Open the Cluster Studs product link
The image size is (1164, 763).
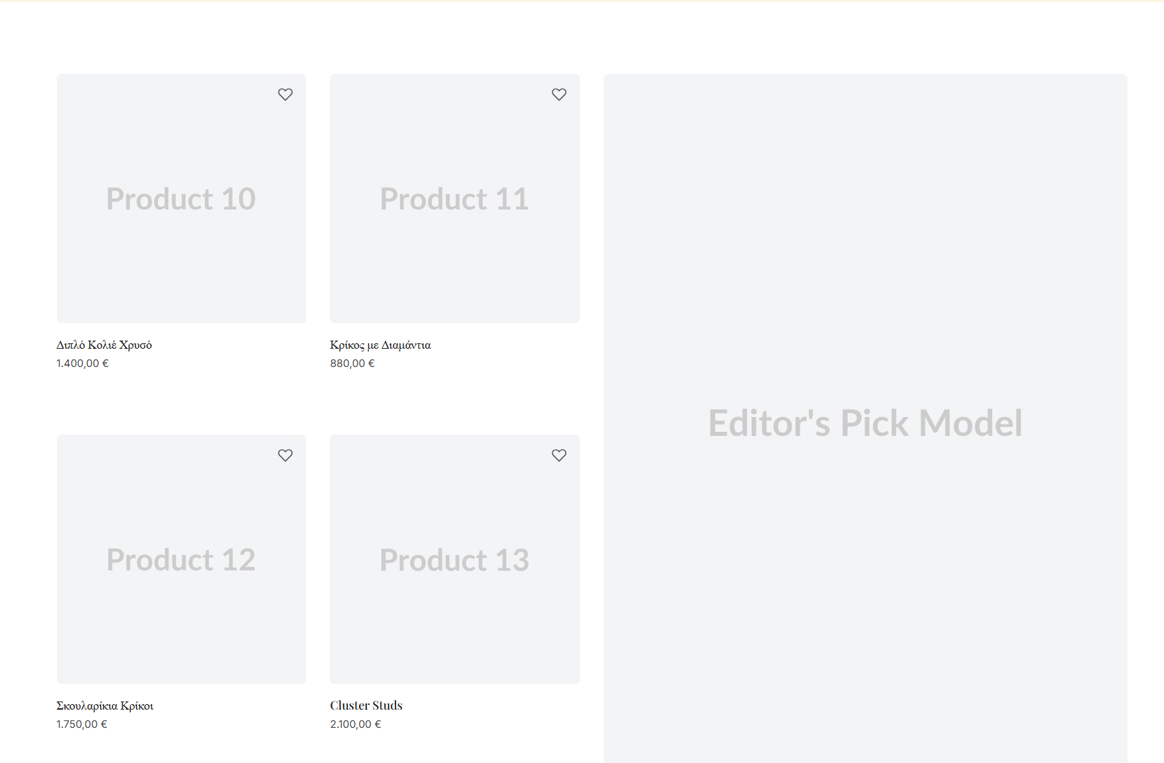pos(366,705)
